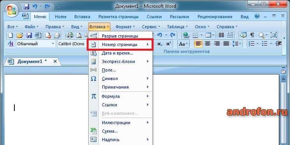The height and width of the screenshot is (145, 290).
Task: Toggle Subscript formatting
Action: coord(160,44)
